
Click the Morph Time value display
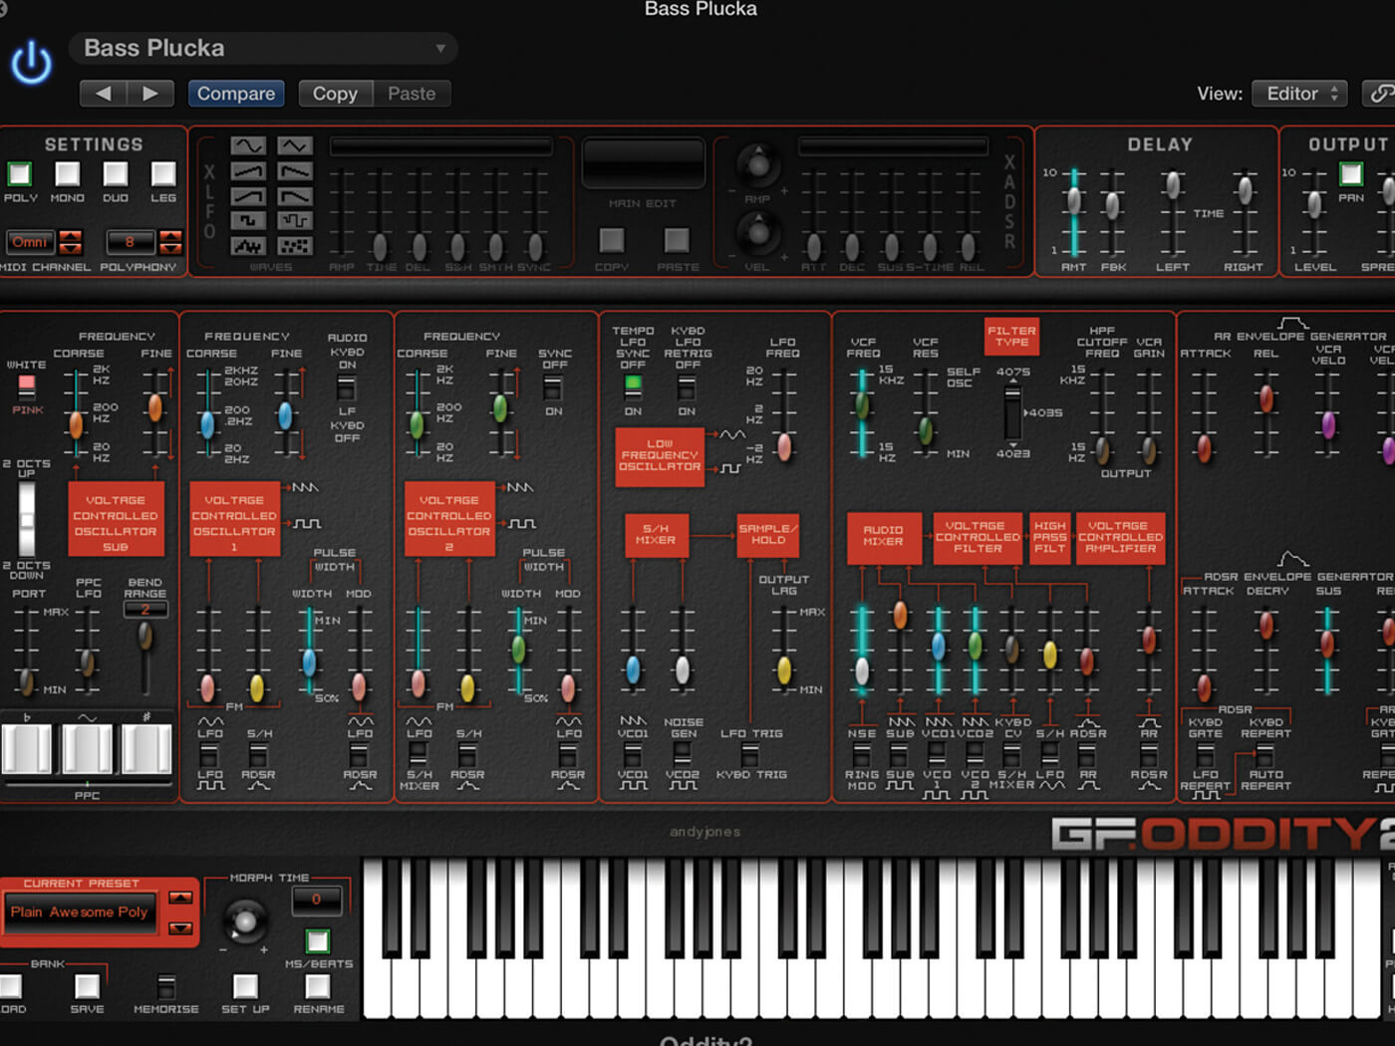tap(316, 900)
